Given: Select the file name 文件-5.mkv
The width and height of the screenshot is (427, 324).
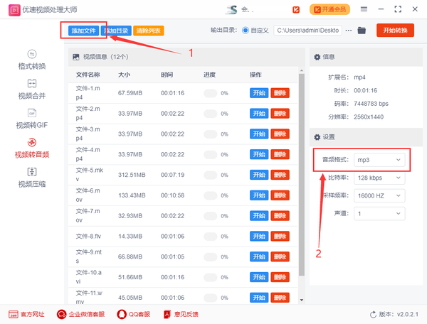Looking at the screenshot, I should tap(90, 175).
